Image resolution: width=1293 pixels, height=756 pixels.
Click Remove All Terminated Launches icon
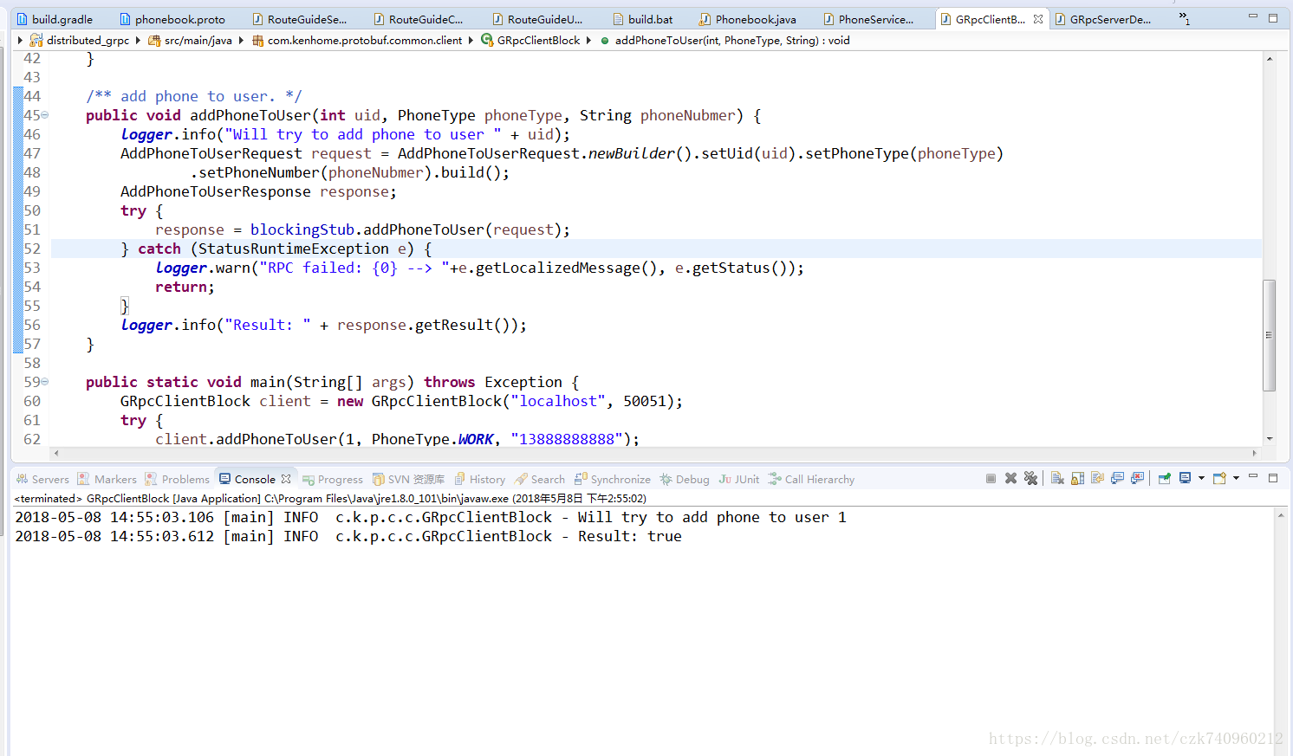click(1030, 478)
